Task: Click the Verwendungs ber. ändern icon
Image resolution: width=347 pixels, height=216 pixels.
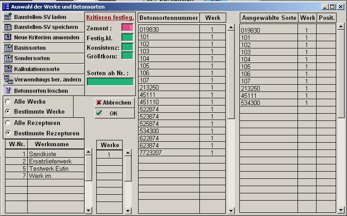Action: point(8,80)
